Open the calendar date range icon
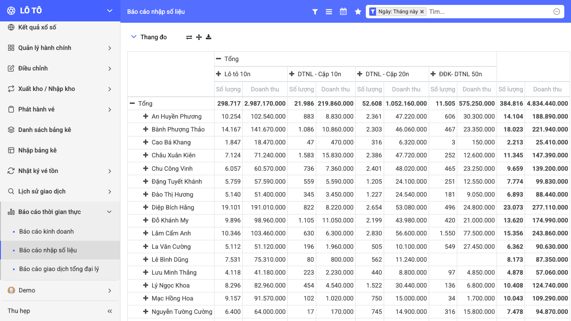 [343, 12]
